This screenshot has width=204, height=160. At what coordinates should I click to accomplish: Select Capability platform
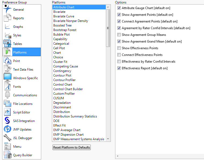pos(79,39)
